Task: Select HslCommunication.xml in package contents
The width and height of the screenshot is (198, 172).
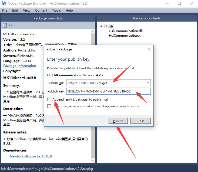Action: [x=126, y=36]
